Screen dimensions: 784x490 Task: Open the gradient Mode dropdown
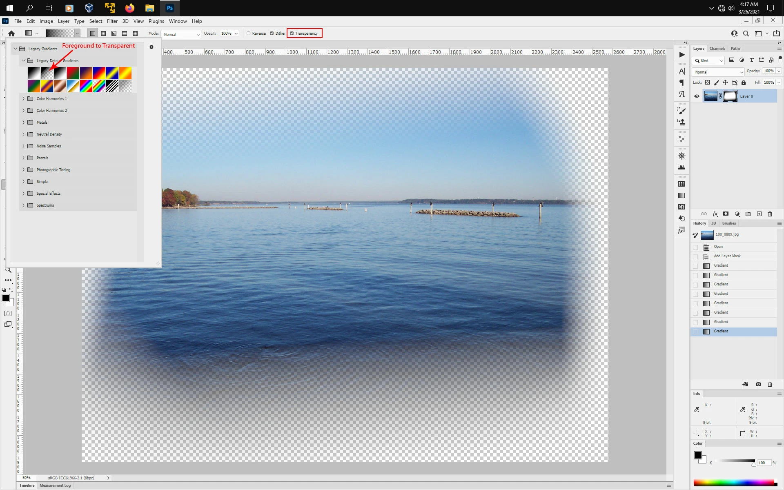pos(181,34)
